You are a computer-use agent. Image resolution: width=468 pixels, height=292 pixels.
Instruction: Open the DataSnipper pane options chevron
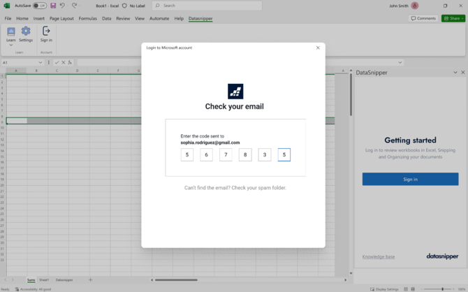(455, 73)
